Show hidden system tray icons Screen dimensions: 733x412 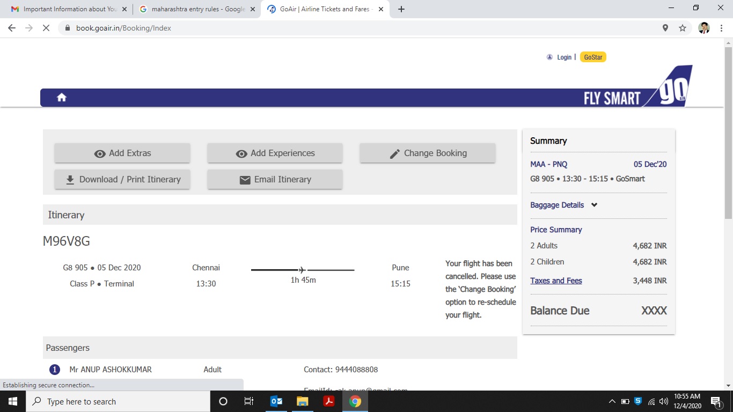tap(612, 401)
